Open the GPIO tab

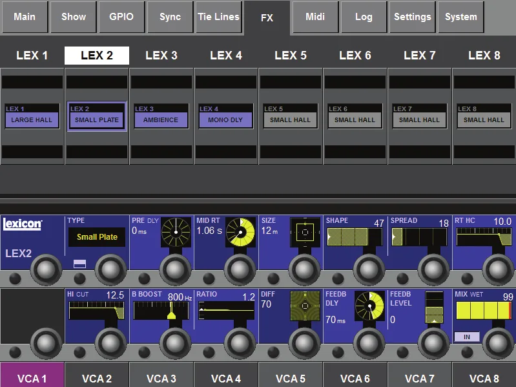coord(121,17)
